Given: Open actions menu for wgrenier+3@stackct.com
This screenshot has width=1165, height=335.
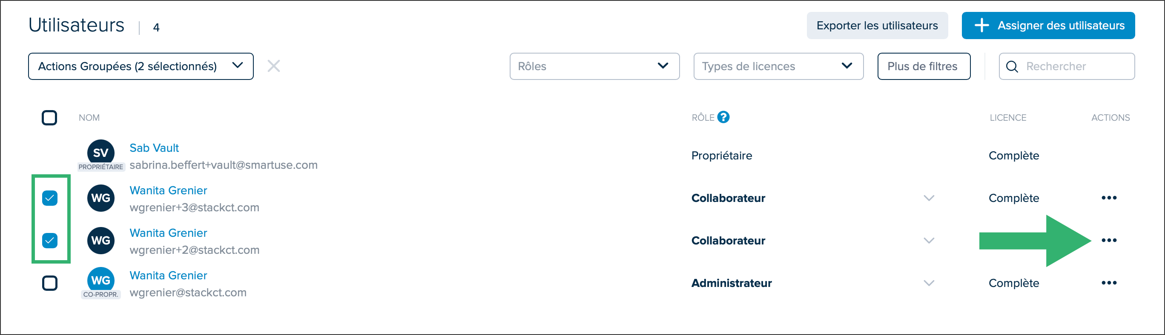Looking at the screenshot, I should coord(1109,198).
